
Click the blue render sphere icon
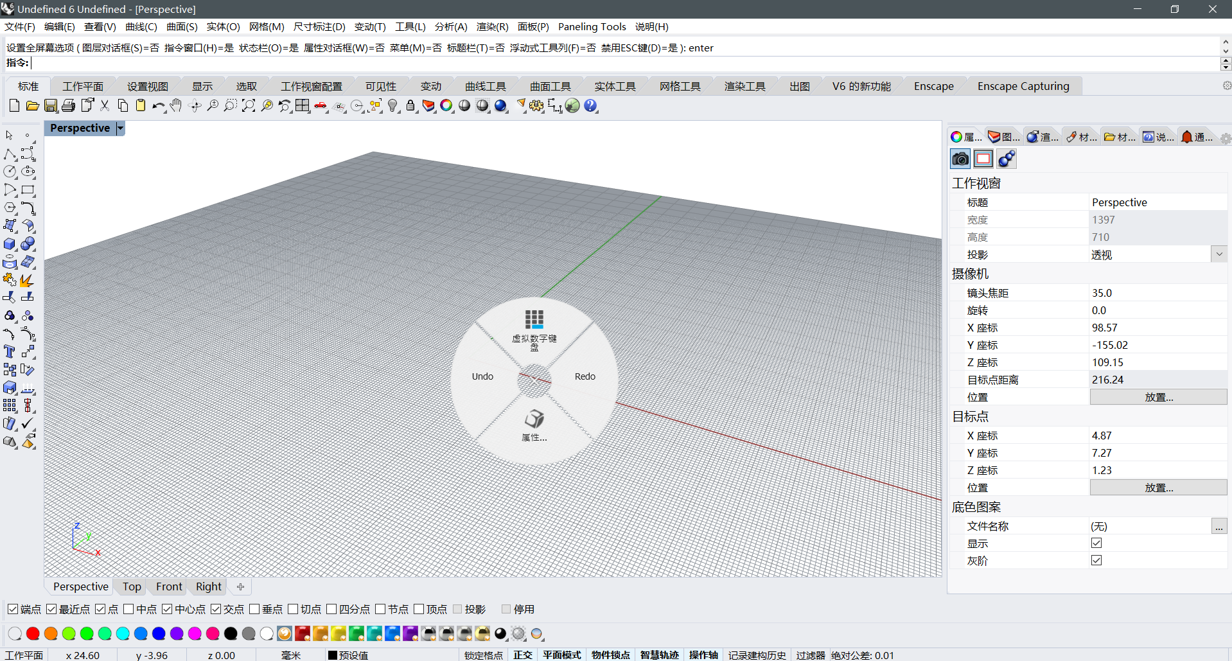tap(501, 106)
